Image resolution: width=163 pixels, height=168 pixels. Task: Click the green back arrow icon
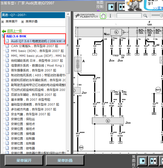[4, 31]
